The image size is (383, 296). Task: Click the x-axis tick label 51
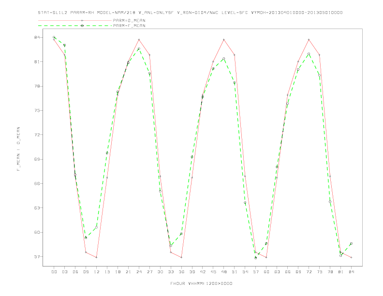tap(235, 272)
